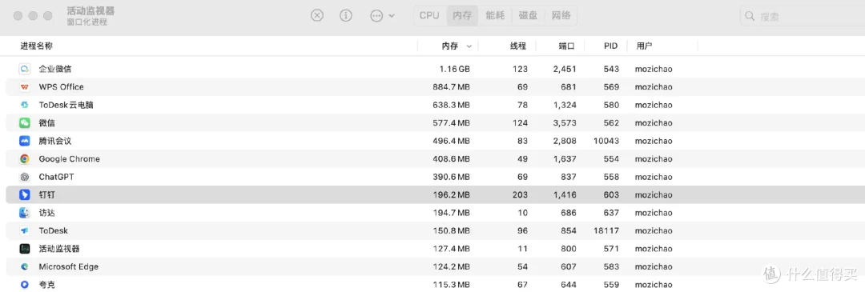This screenshot has width=865, height=292.
Task: Click the 活动监视器 window title
Action: click(x=91, y=11)
